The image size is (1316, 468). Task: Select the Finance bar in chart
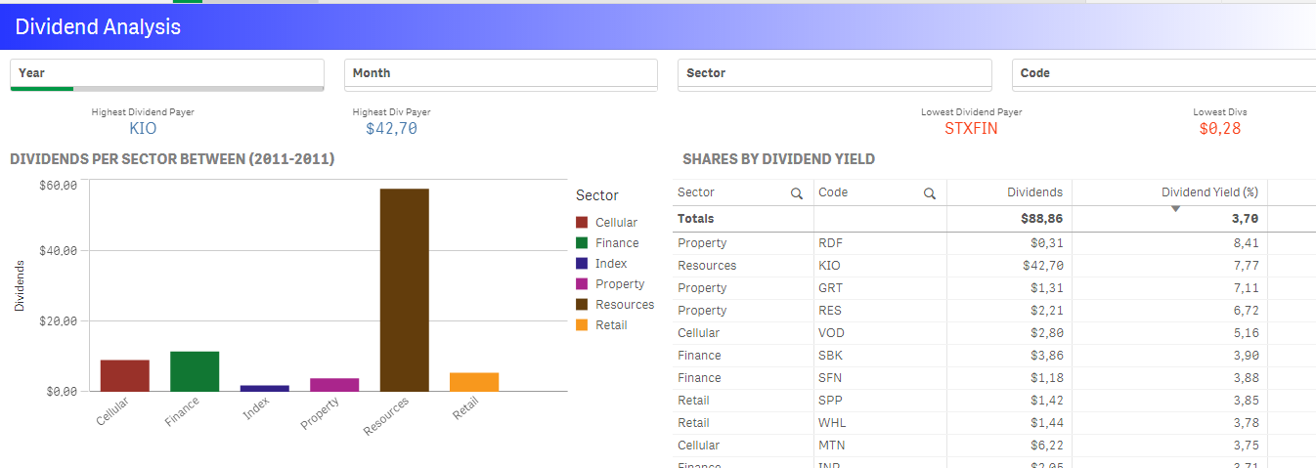195,371
